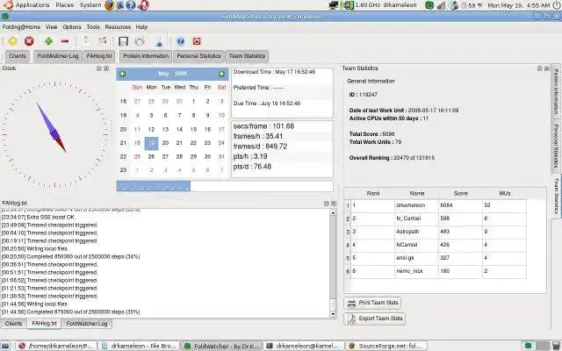Switch to the FoldWatcher Log bottom tab

pyautogui.click(x=87, y=324)
